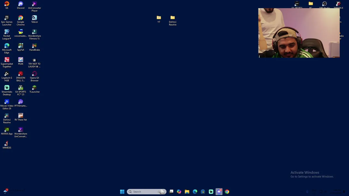
Task: Open the EA app desktop shortcut
Action: click(7, 5)
